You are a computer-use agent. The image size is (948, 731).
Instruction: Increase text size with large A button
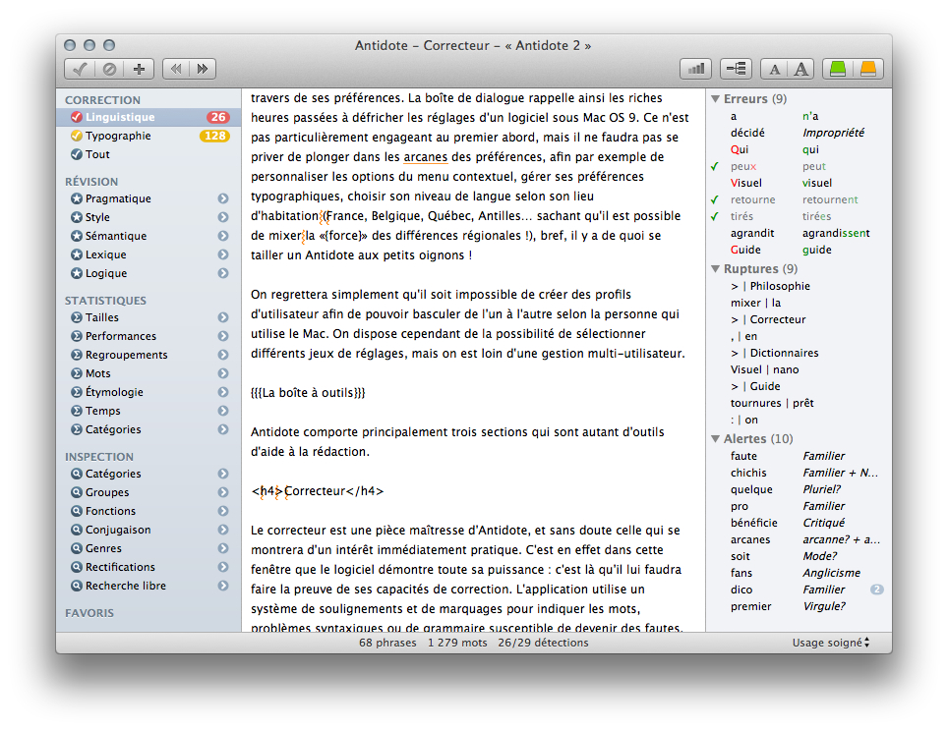point(801,69)
